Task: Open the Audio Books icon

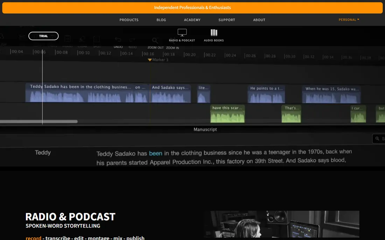Action: pos(214,32)
